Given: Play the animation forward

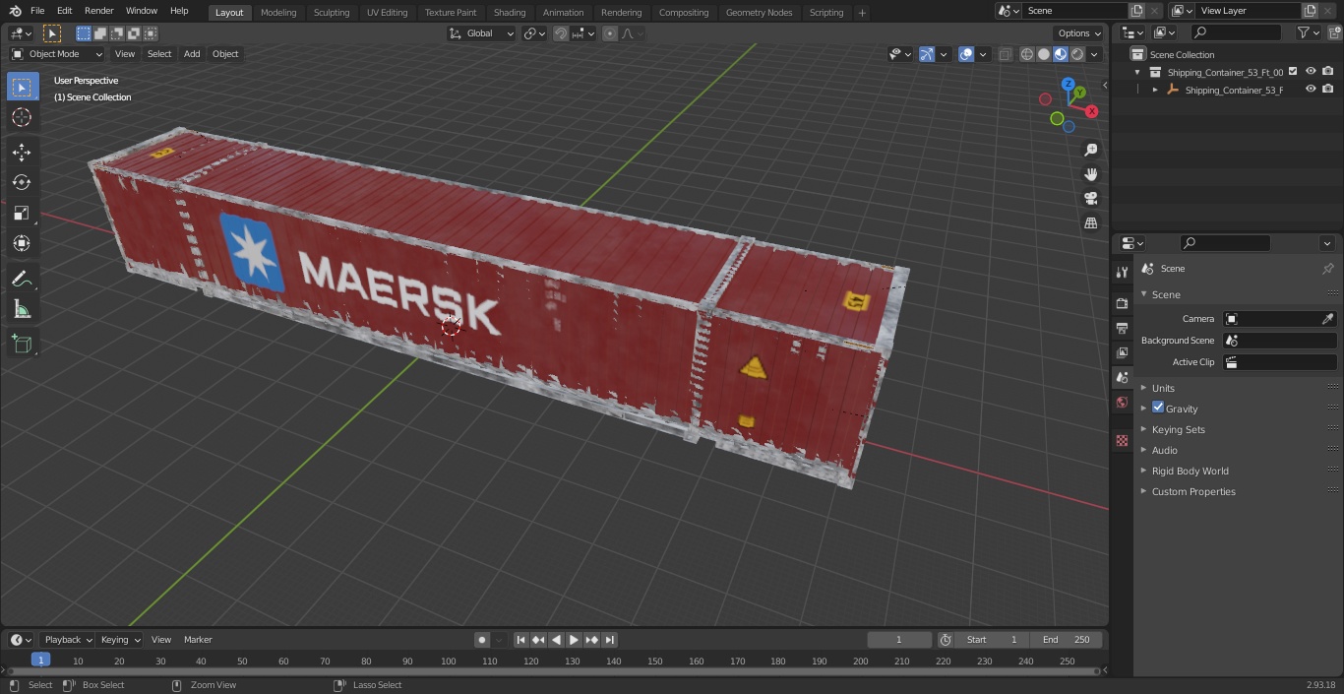Looking at the screenshot, I should point(574,640).
